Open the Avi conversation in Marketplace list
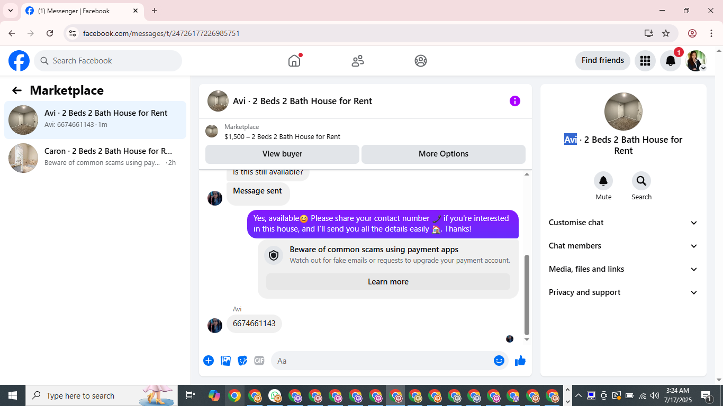This screenshot has width=723, height=406. [x=95, y=120]
